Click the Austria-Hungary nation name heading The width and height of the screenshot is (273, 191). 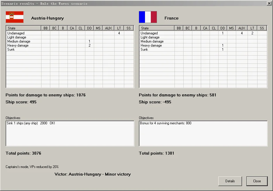(x=47, y=18)
